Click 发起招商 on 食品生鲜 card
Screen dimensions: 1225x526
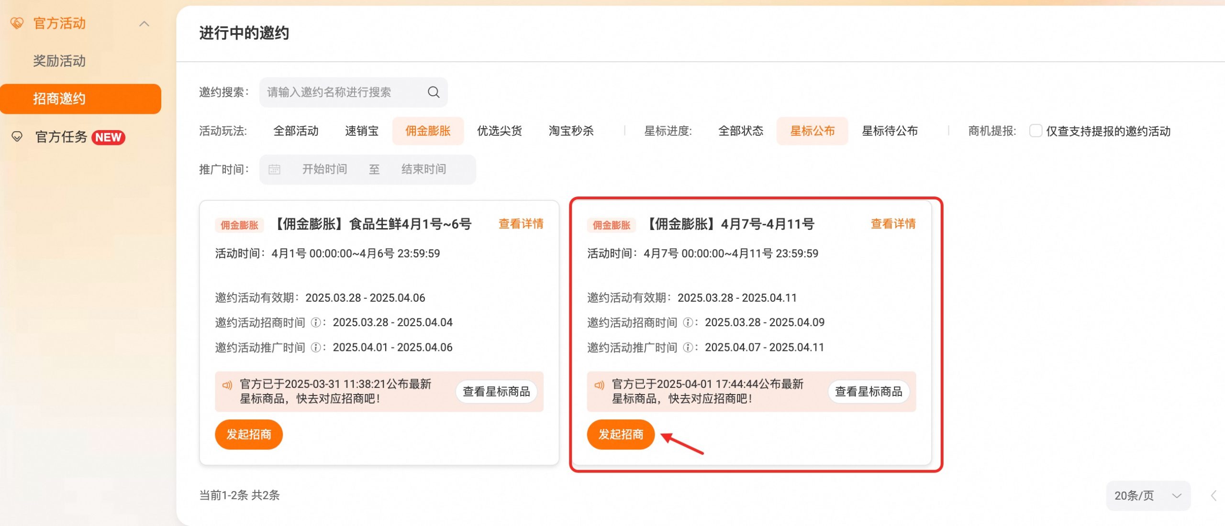(x=249, y=434)
